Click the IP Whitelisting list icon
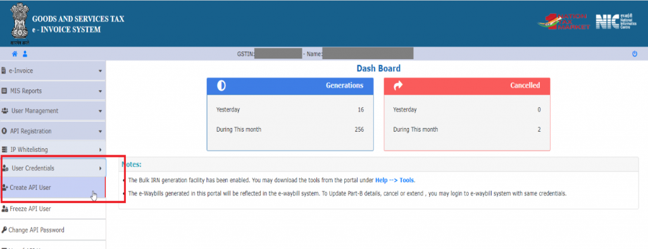 (4, 149)
